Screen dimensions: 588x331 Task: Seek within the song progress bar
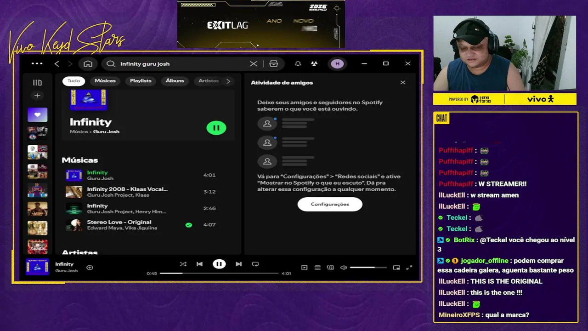click(x=219, y=273)
